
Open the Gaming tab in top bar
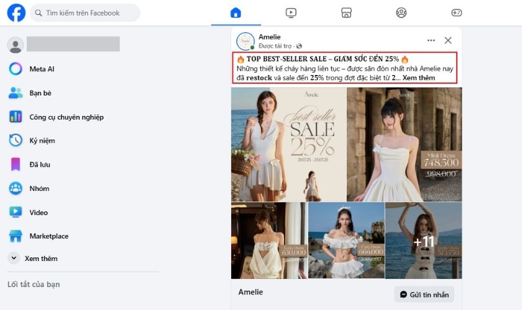456,13
